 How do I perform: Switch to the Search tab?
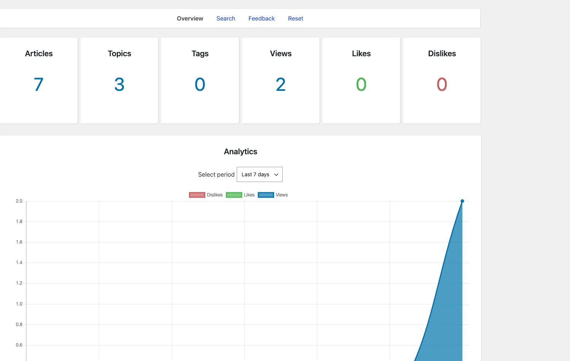226,19
